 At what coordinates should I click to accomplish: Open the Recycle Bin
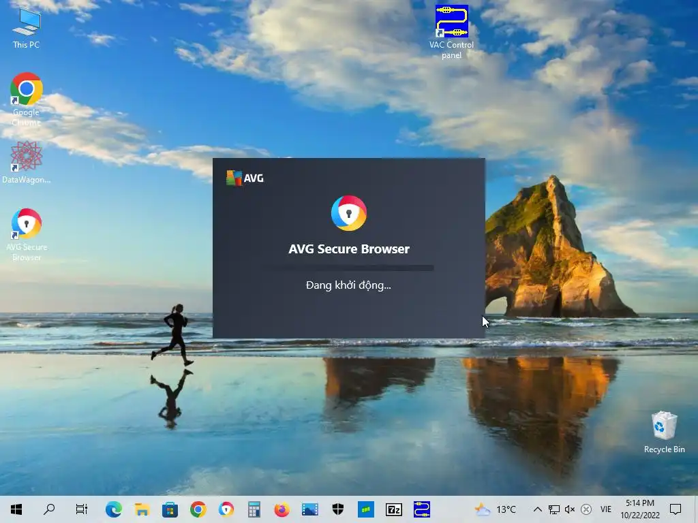click(x=664, y=432)
